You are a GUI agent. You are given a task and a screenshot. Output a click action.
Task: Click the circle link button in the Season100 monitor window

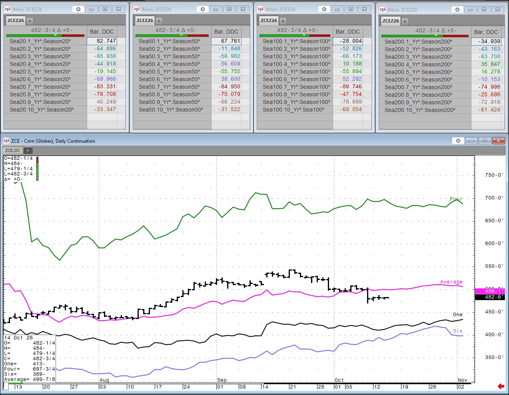[324, 9]
